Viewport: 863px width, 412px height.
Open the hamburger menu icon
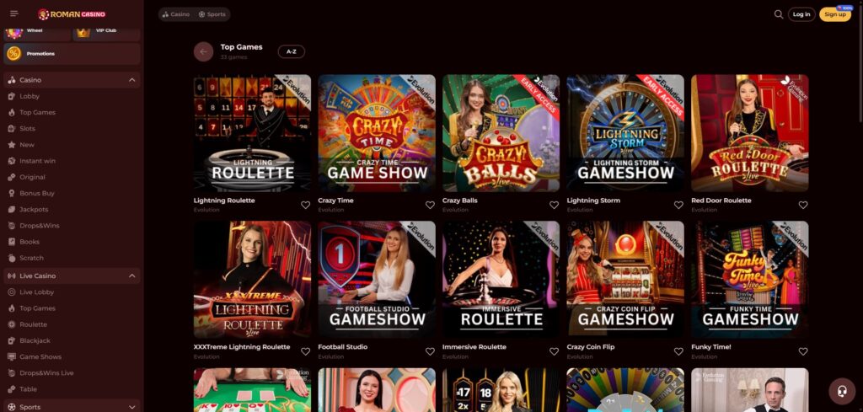tap(14, 13)
